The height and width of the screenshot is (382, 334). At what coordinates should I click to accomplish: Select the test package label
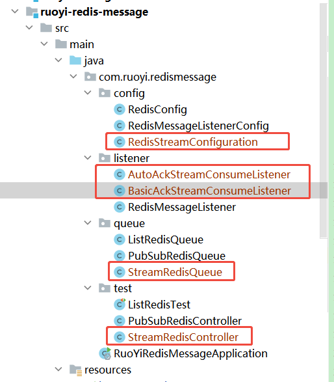[x=123, y=288]
